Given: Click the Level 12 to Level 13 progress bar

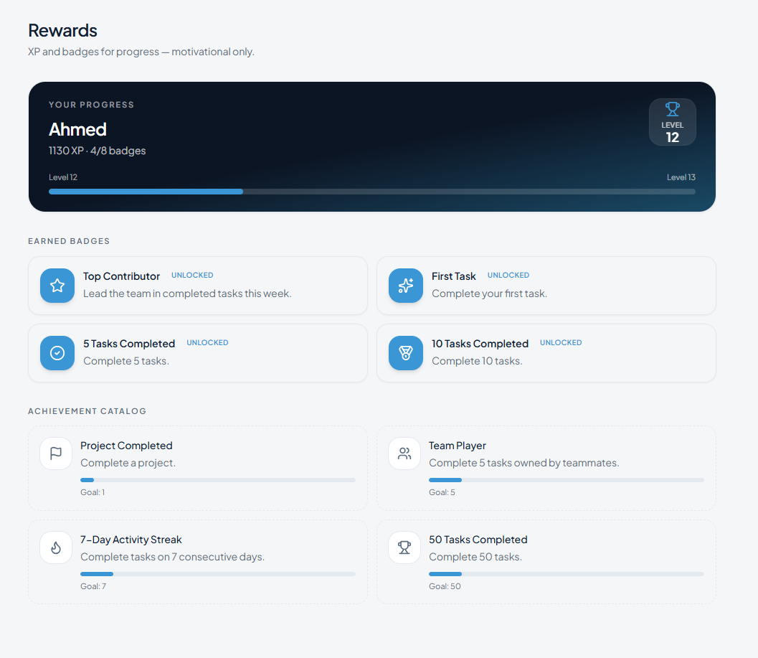Looking at the screenshot, I should [x=372, y=192].
